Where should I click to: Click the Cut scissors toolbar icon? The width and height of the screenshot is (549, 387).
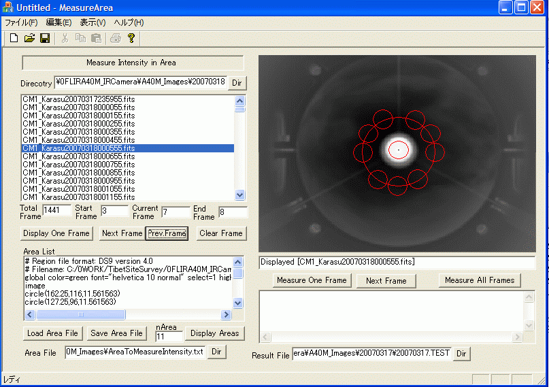[x=65, y=38]
